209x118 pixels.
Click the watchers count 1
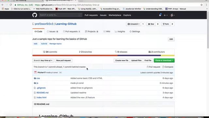143,24
